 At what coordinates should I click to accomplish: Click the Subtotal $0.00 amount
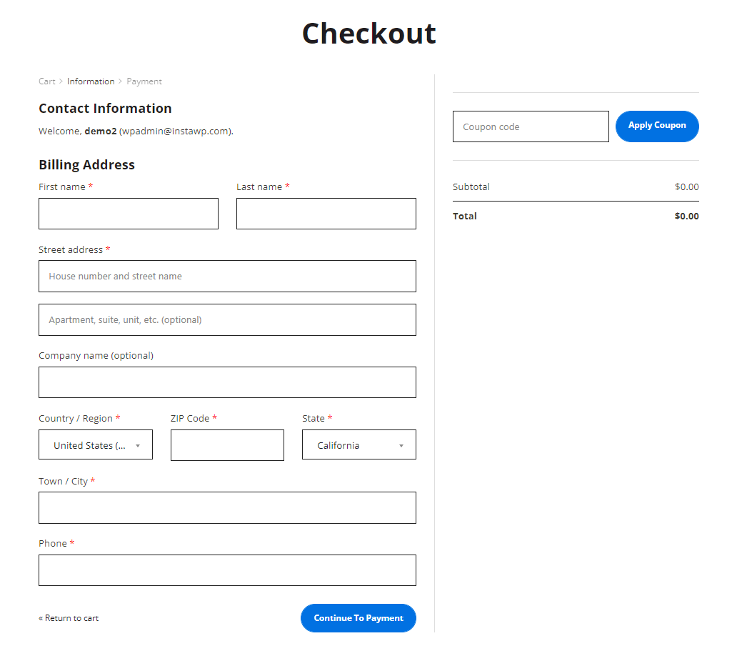[x=686, y=187]
